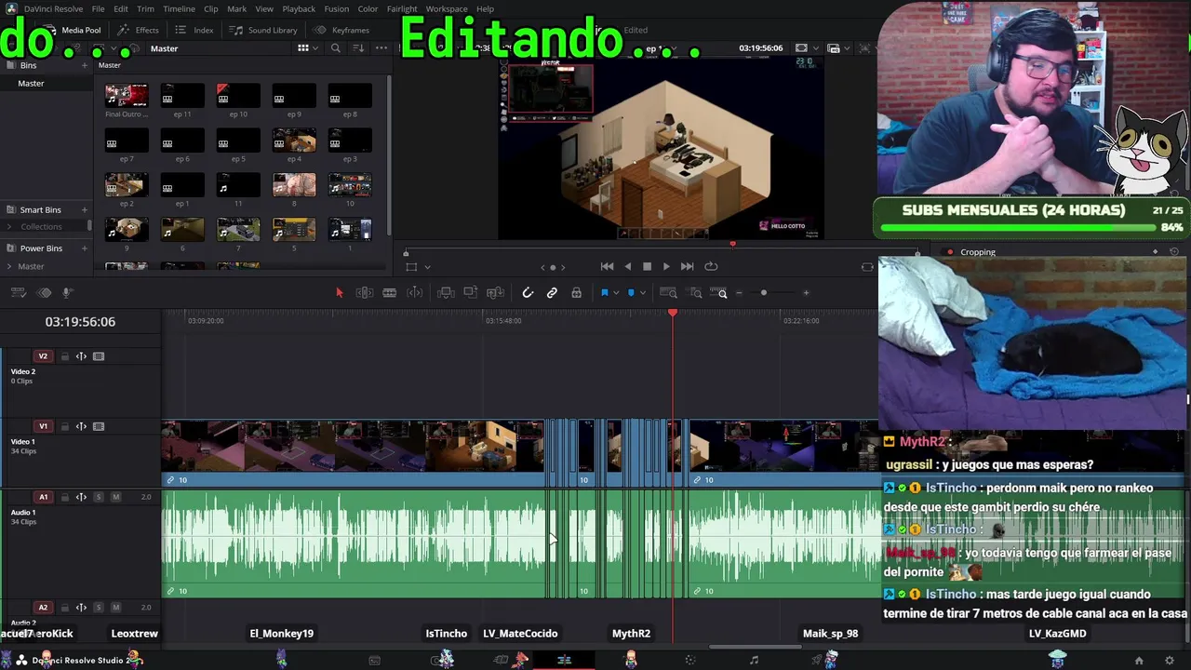Open the Sound Library panel
The height and width of the screenshot is (670, 1191).
[x=264, y=30]
